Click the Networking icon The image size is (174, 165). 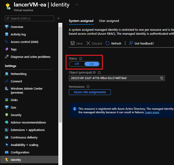coord(7,74)
